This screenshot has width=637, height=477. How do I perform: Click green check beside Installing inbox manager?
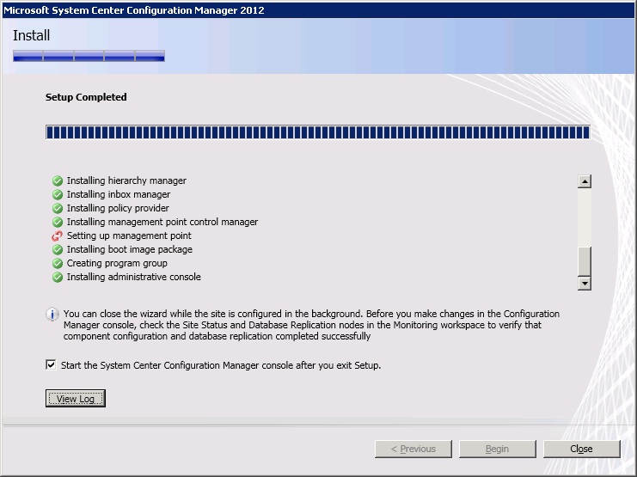click(x=58, y=194)
